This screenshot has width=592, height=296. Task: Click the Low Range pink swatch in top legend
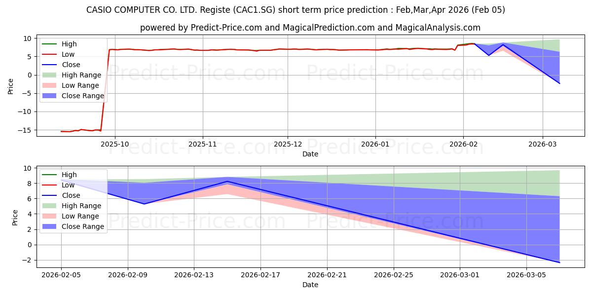pos(50,86)
